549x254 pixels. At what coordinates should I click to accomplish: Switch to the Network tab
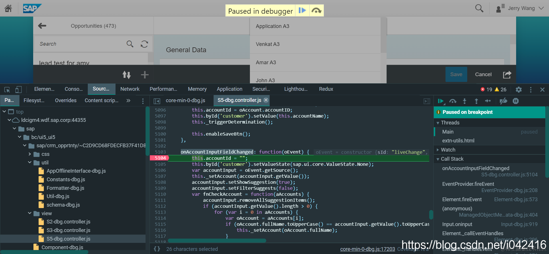tap(130, 89)
